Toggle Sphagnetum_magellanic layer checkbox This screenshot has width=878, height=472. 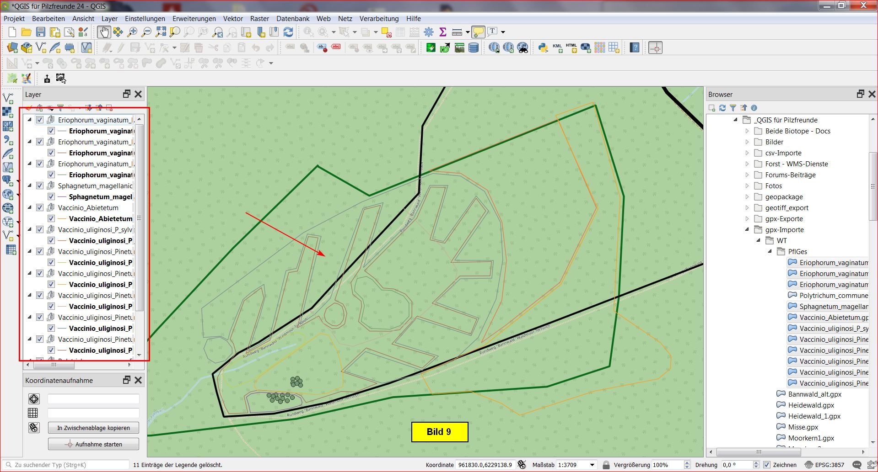pyautogui.click(x=40, y=186)
